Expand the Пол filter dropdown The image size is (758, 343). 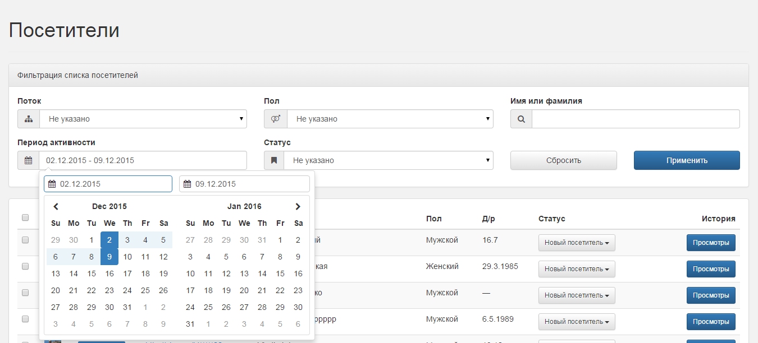390,119
